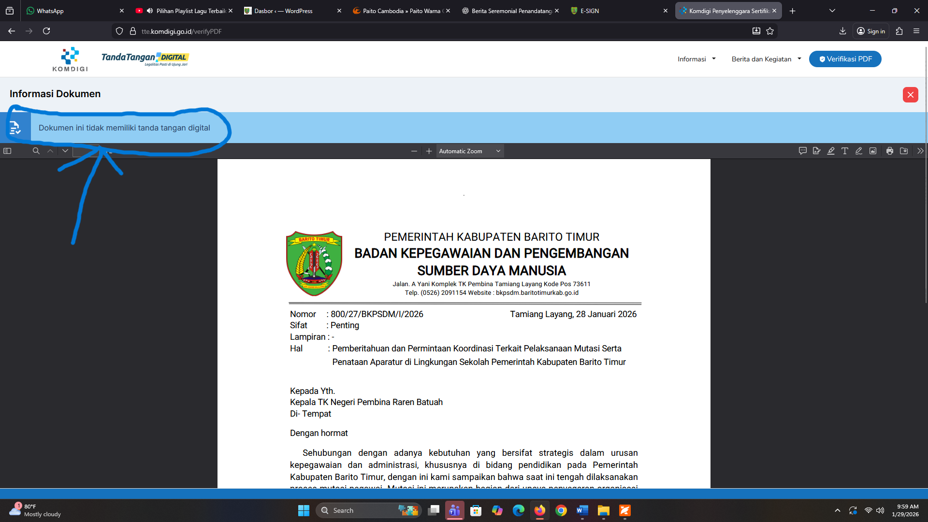This screenshot has height=522, width=928.
Task: Click the Verifikasi PDF button
Action: pyautogui.click(x=845, y=59)
